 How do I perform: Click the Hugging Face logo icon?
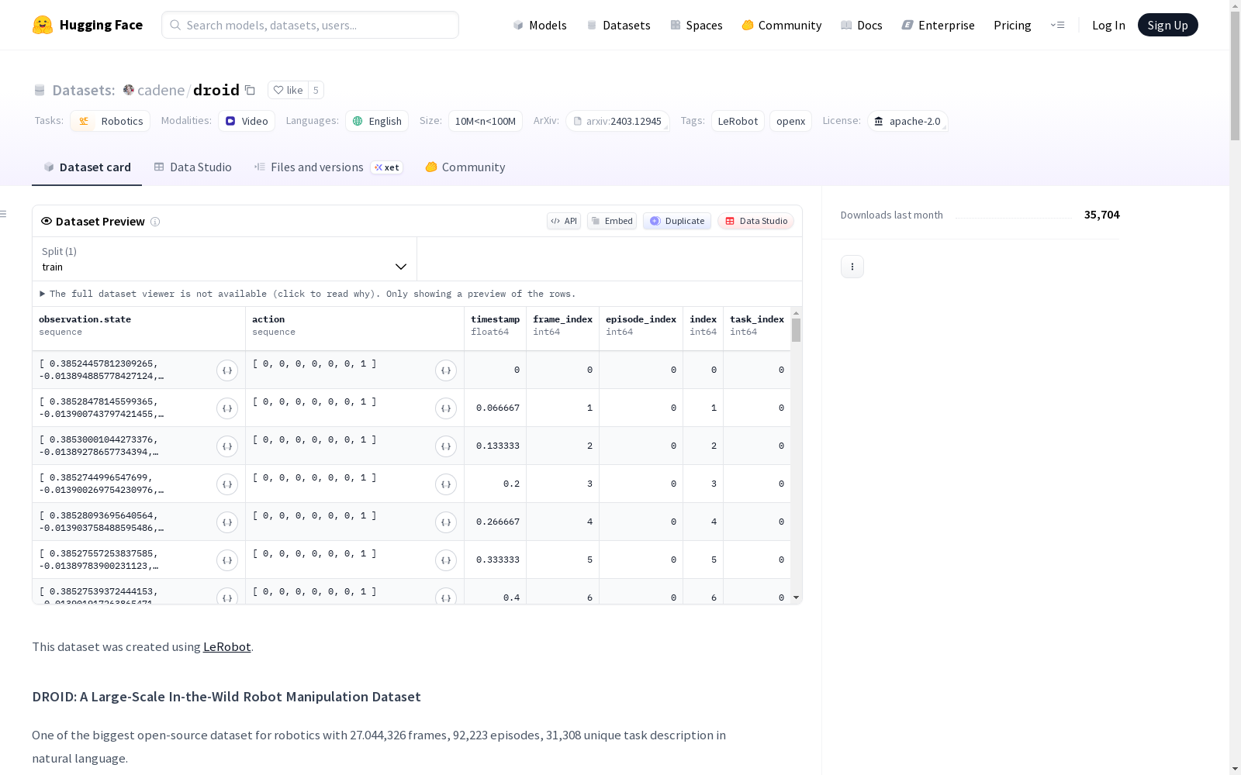pos(43,25)
